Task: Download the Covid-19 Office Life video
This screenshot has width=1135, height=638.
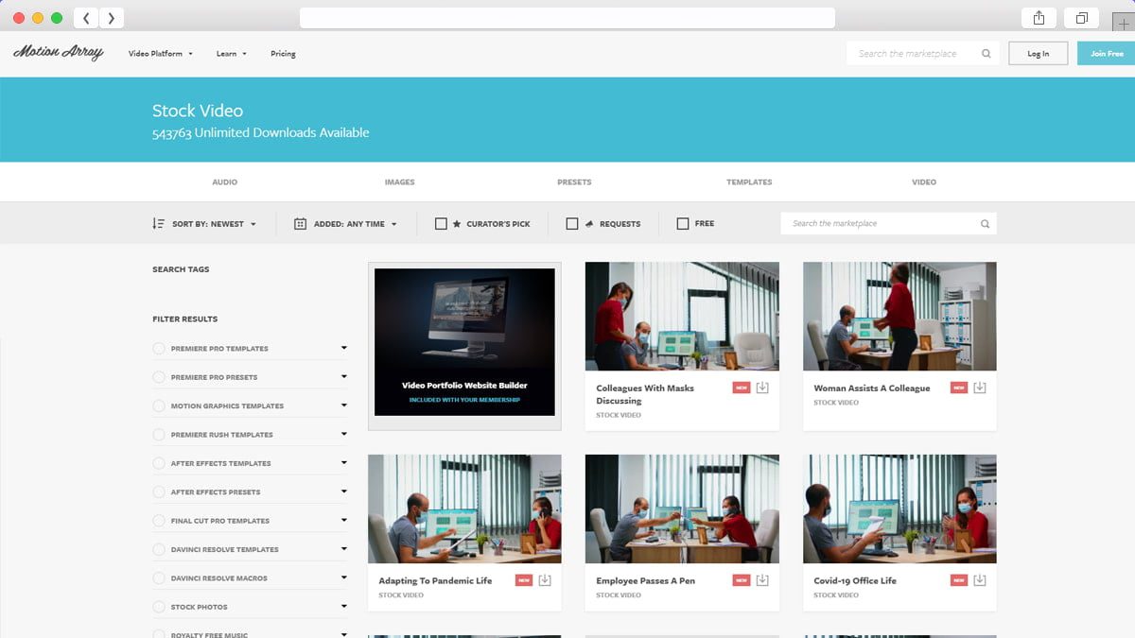Action: 980,580
